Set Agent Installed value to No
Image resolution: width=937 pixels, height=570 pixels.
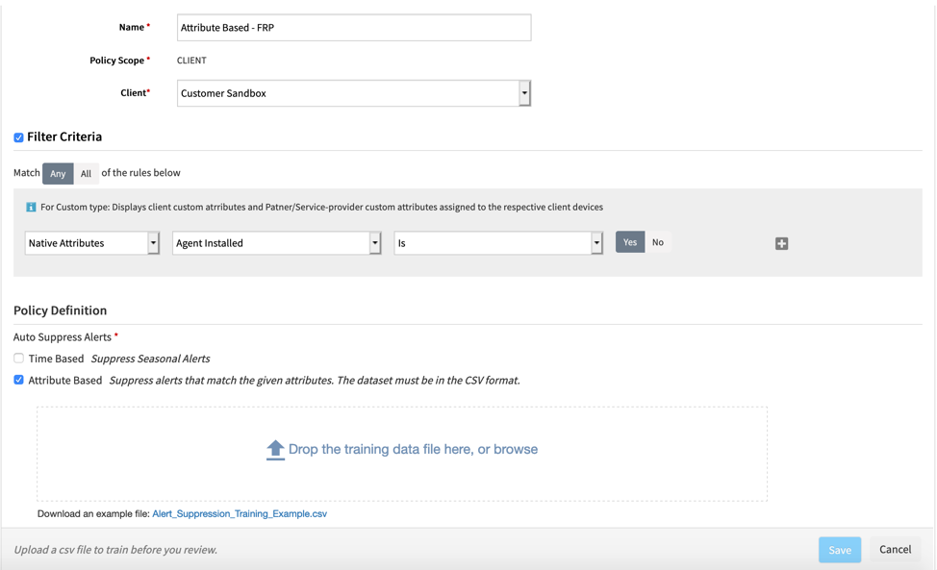[x=658, y=242]
